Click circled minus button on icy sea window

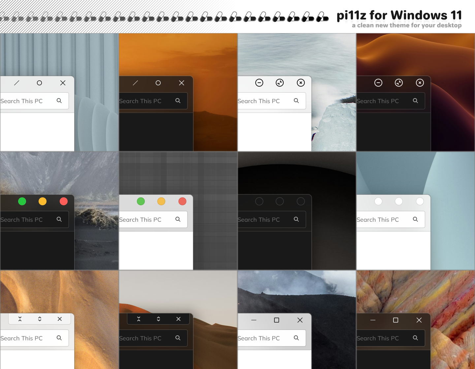point(259,83)
